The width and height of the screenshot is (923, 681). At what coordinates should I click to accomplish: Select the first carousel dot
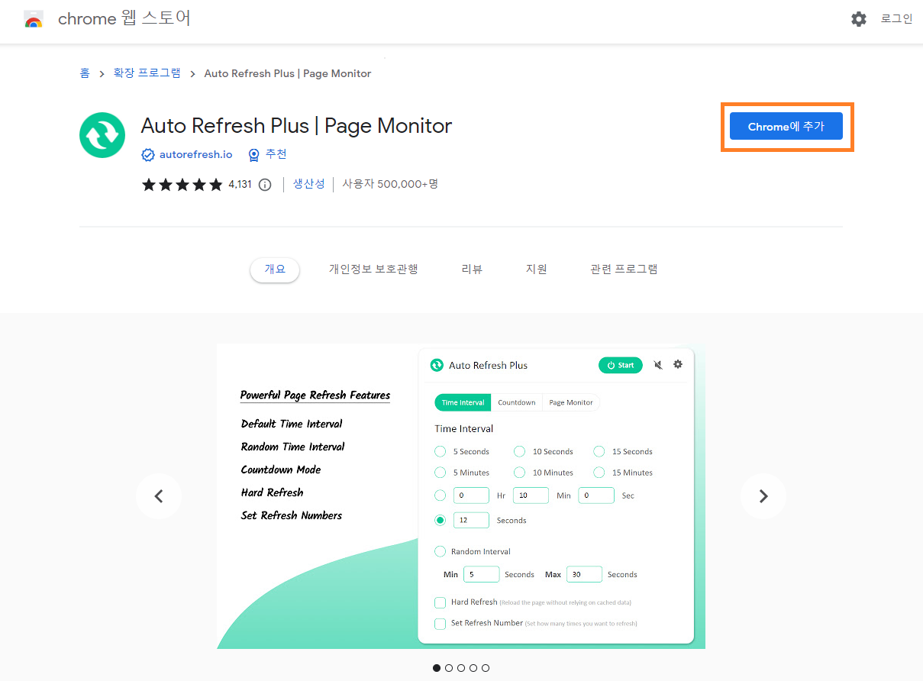(x=437, y=668)
